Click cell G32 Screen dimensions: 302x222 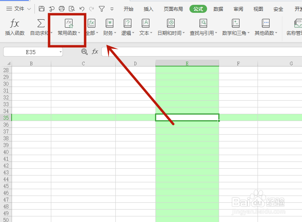pyautogui.click(x=280, y=97)
